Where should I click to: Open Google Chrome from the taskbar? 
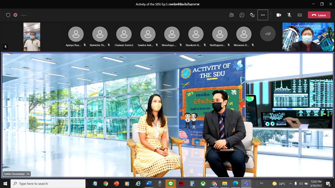click(106, 184)
